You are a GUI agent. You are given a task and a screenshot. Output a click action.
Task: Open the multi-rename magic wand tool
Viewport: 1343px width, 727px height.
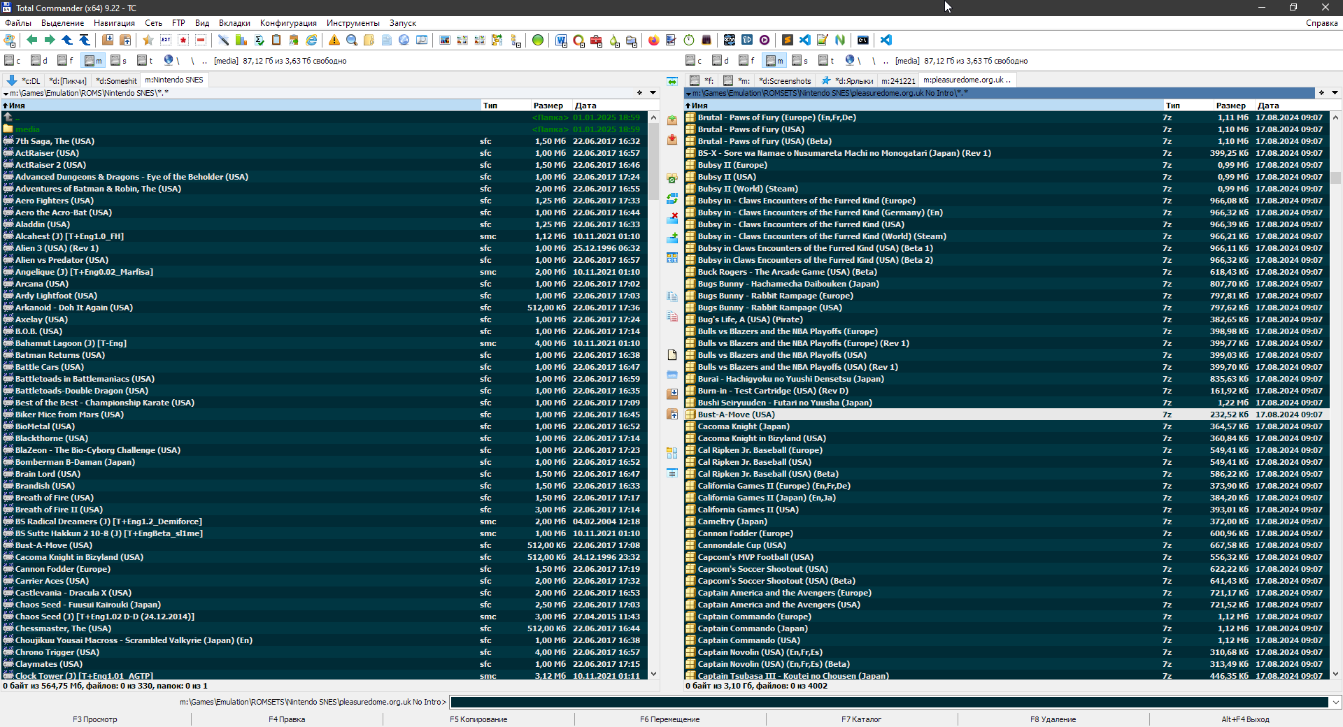[x=224, y=41]
